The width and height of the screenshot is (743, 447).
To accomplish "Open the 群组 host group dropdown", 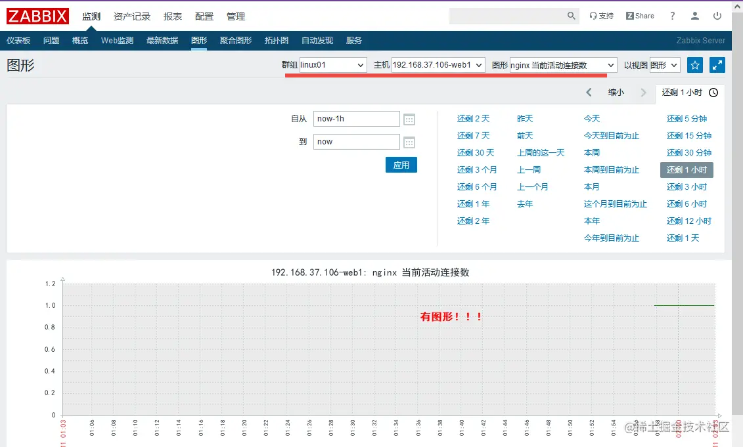I will [x=331, y=65].
